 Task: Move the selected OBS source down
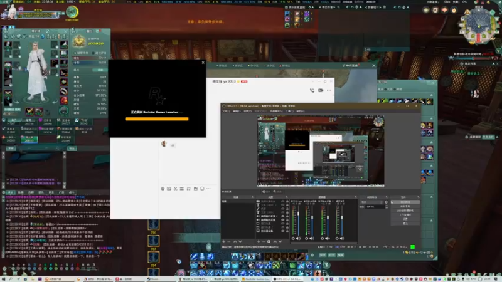point(280,241)
